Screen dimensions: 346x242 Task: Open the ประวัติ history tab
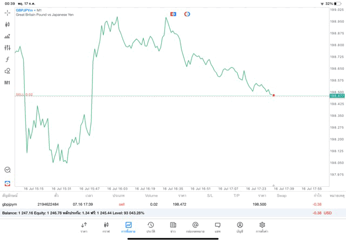point(150,227)
